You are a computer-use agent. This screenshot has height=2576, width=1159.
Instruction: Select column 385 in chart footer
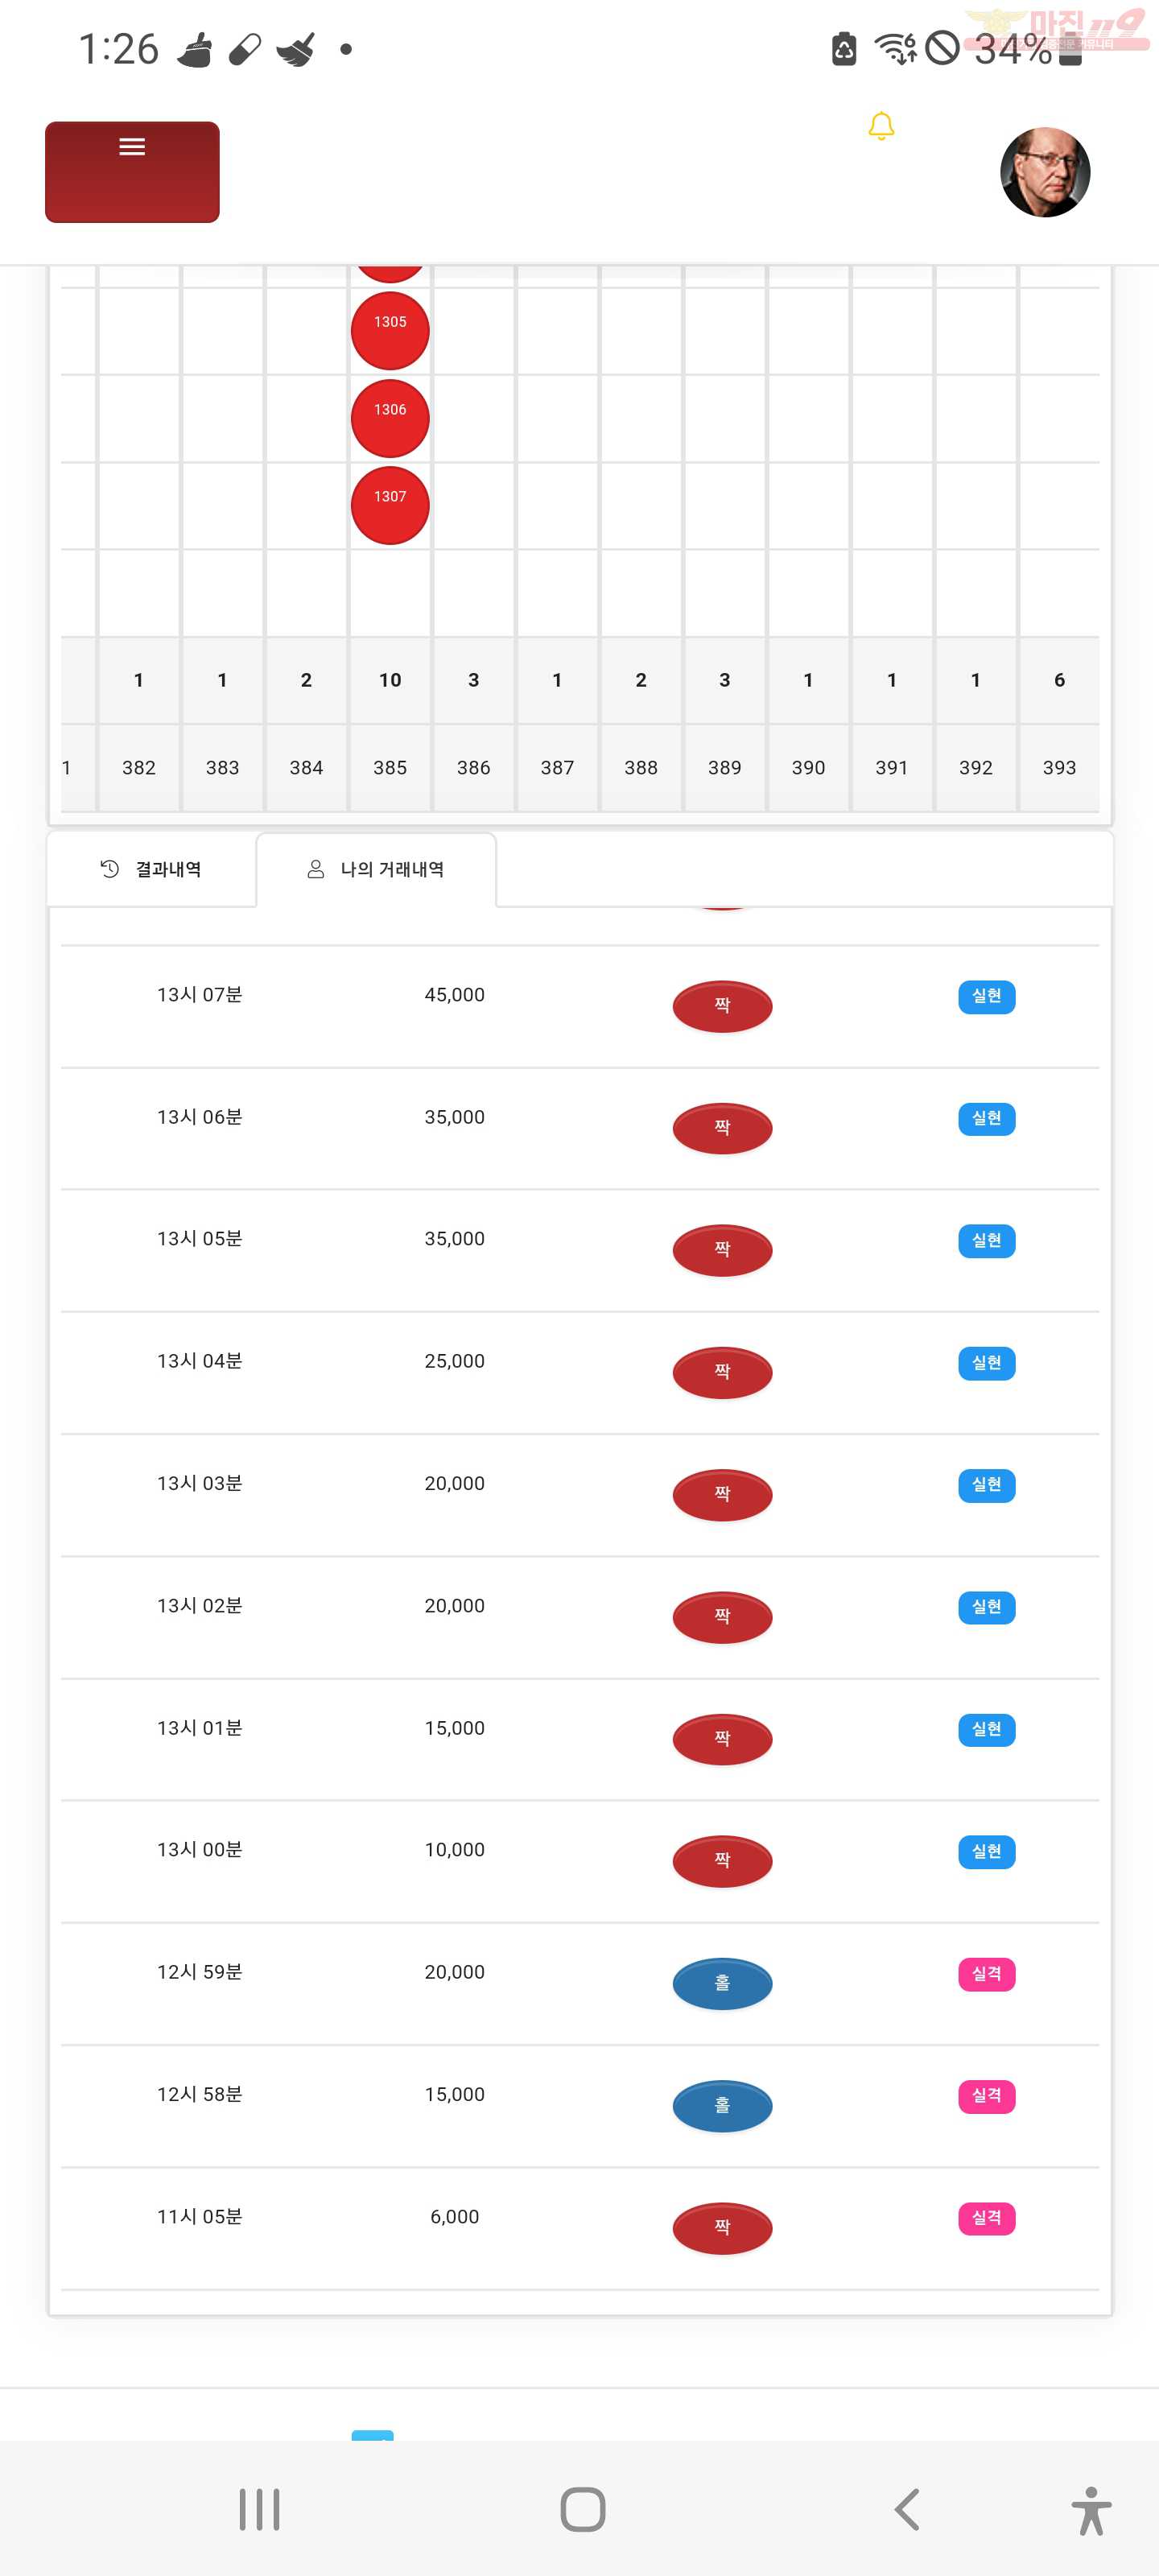click(x=390, y=767)
